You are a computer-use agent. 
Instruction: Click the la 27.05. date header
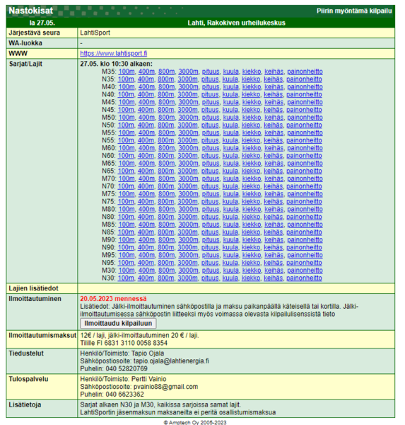point(42,23)
